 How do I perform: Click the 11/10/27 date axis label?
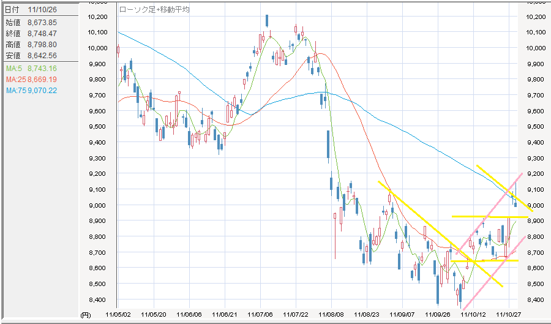(x=508, y=314)
